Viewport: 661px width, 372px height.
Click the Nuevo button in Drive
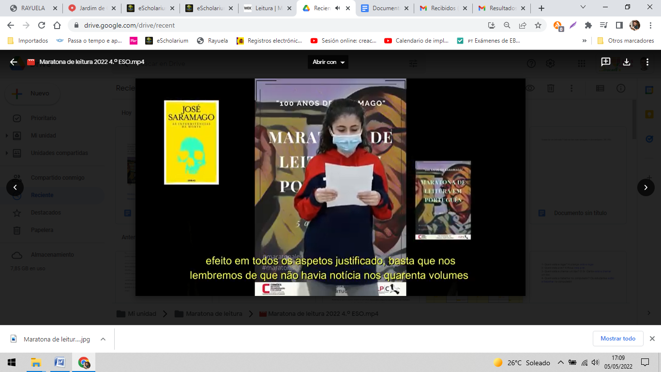32,93
